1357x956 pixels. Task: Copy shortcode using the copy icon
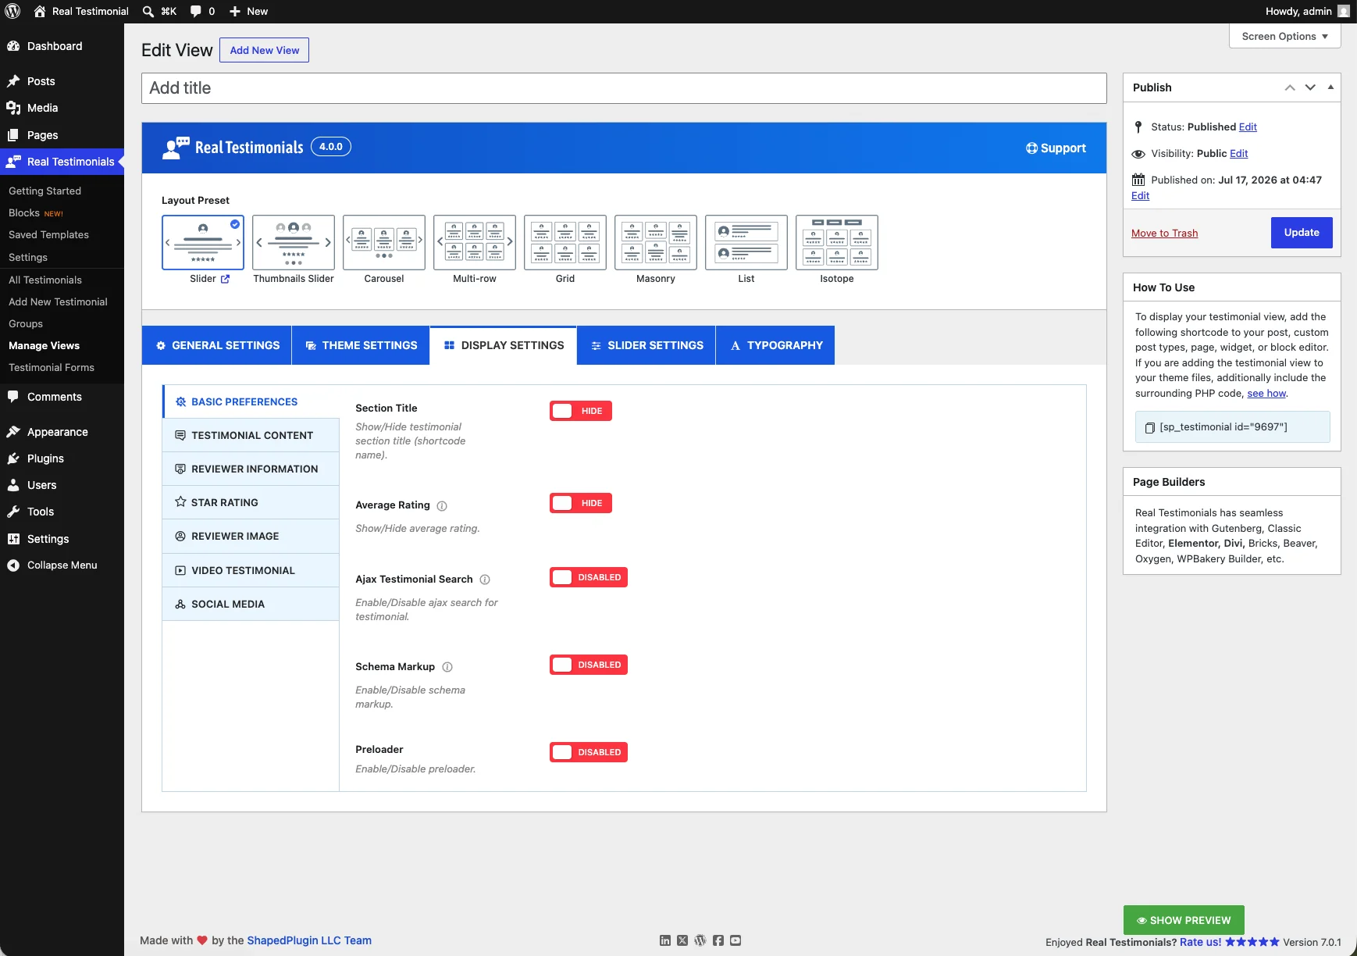tap(1149, 427)
